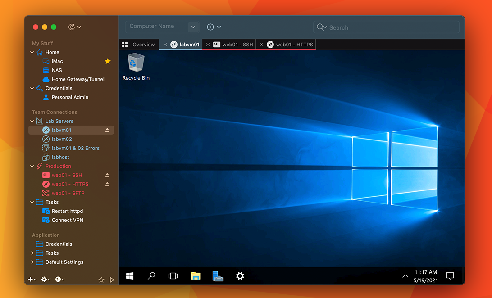
Task: Disconnect labvm01 using its eject icon
Action: 107,130
